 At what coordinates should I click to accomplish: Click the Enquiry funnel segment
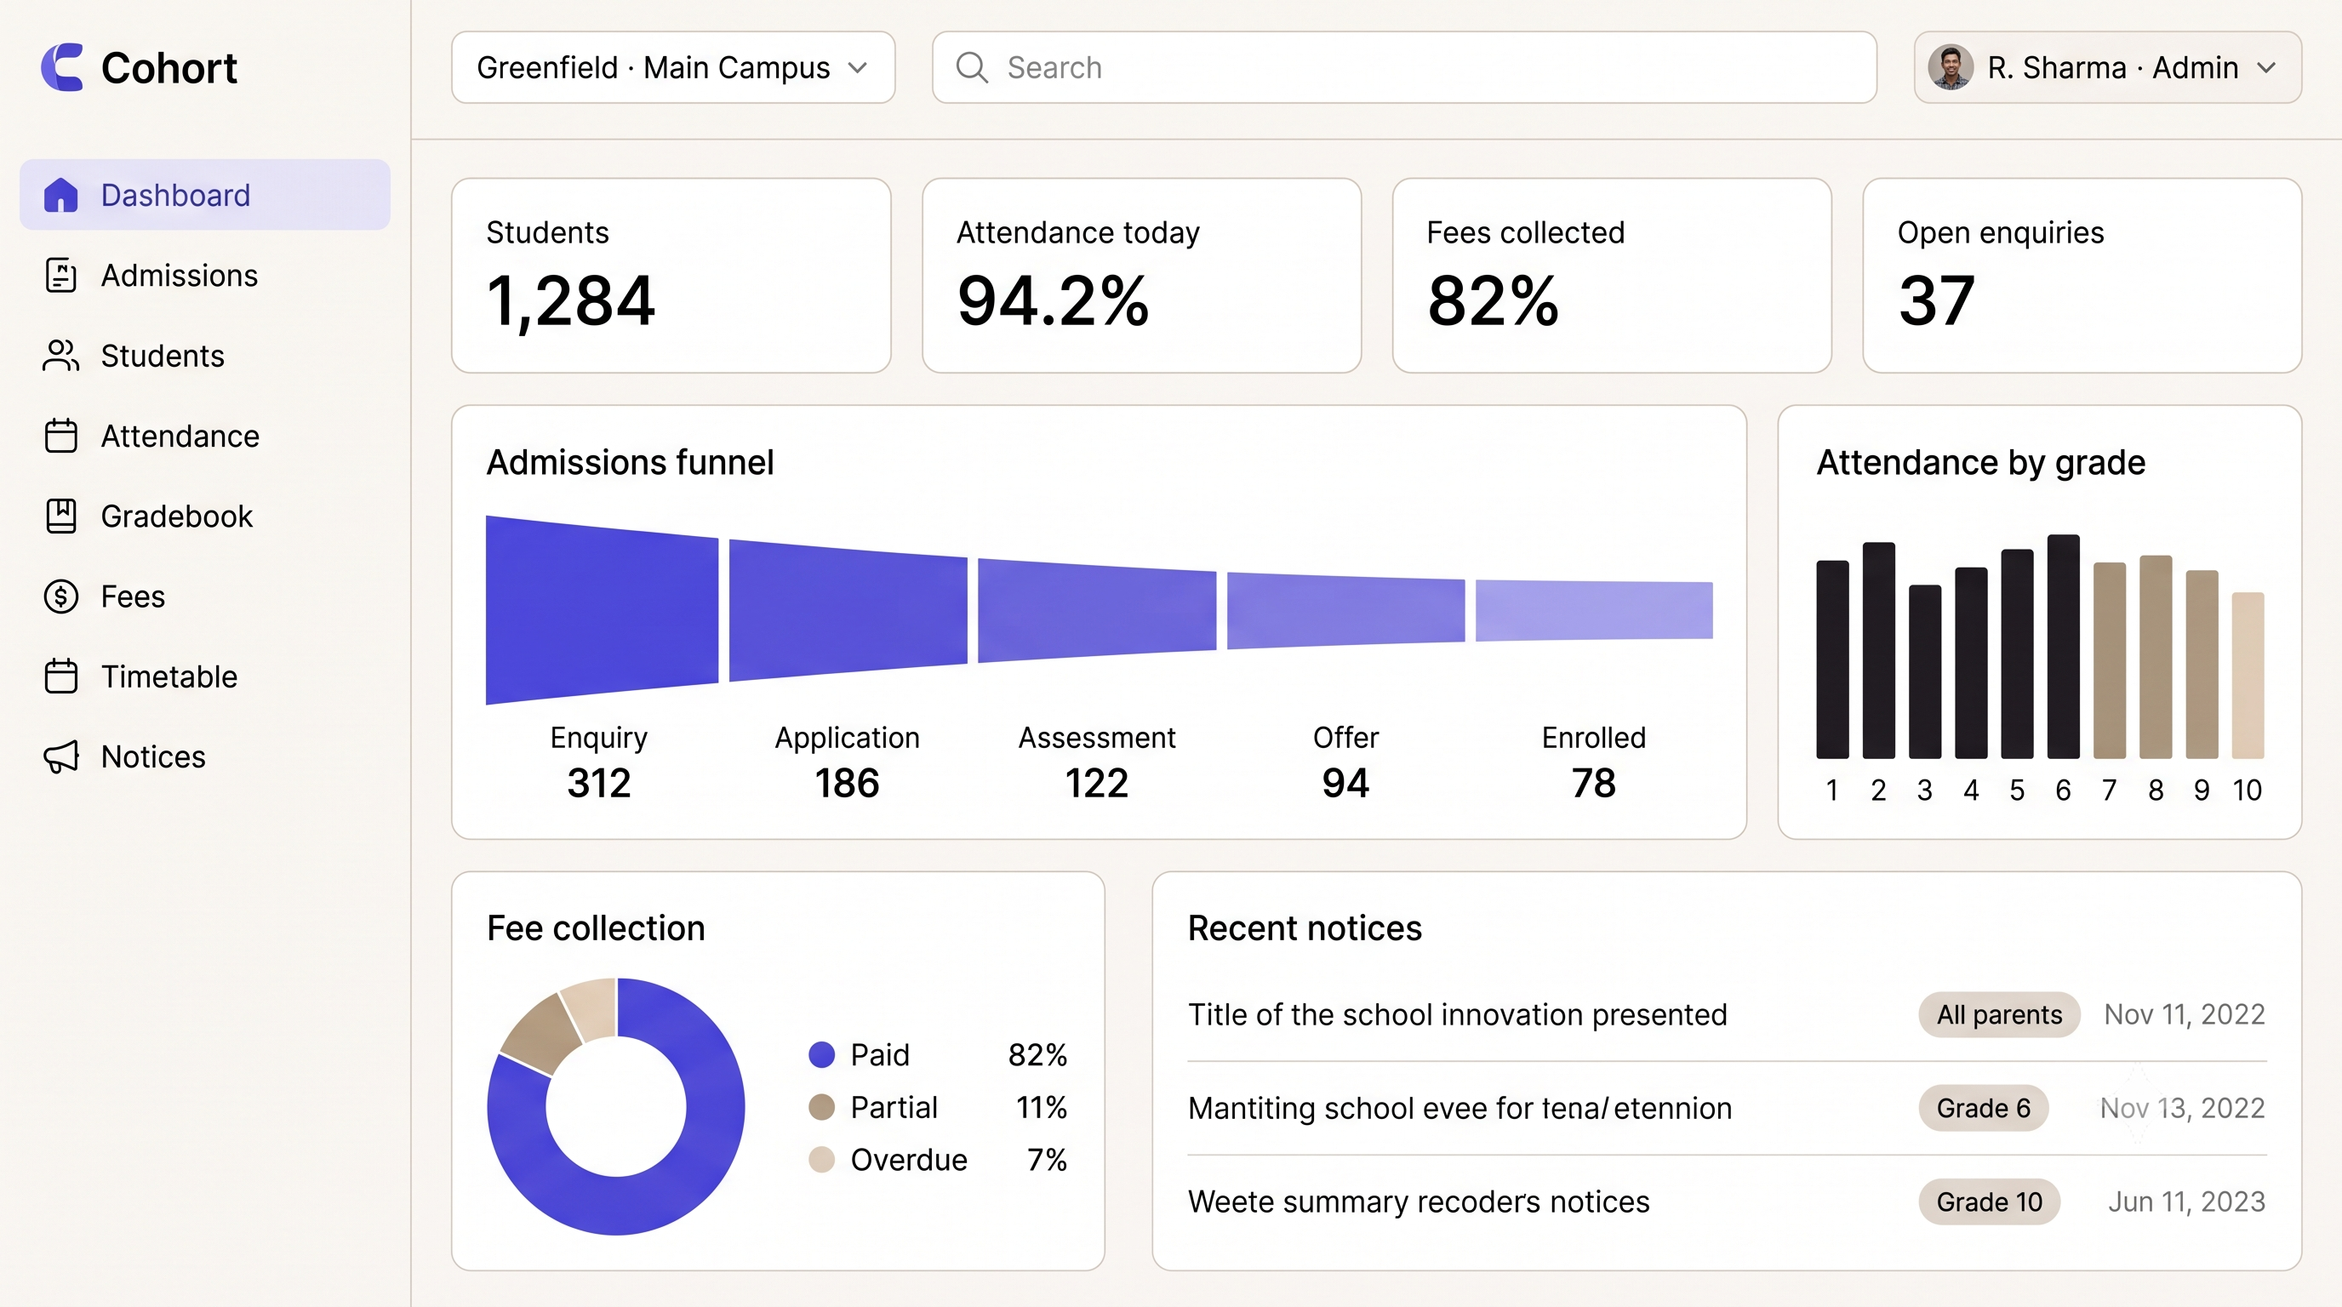[602, 610]
